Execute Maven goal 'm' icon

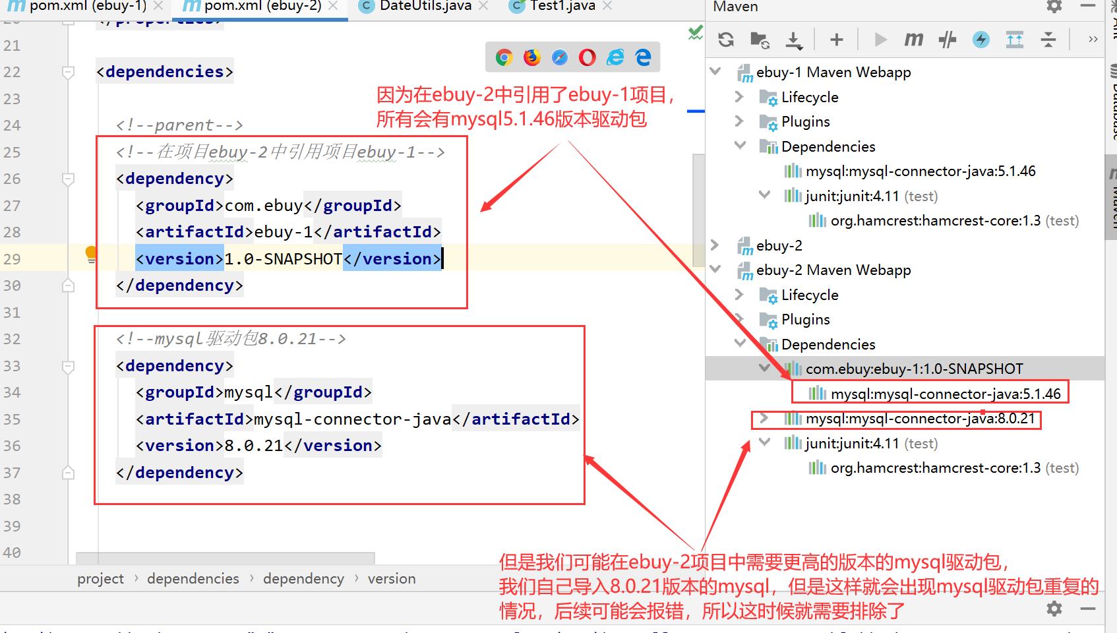click(913, 40)
